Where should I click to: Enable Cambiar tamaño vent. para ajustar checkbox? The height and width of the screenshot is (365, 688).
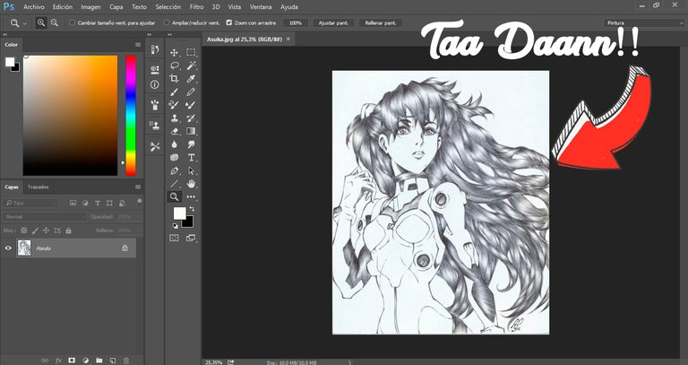click(x=73, y=22)
